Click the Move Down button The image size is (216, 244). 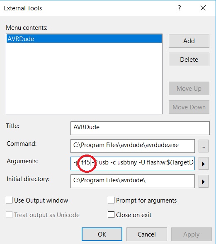click(x=189, y=107)
